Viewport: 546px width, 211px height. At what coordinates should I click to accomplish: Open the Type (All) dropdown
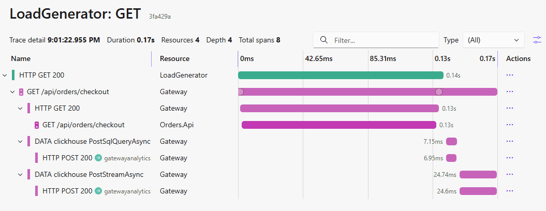point(493,40)
